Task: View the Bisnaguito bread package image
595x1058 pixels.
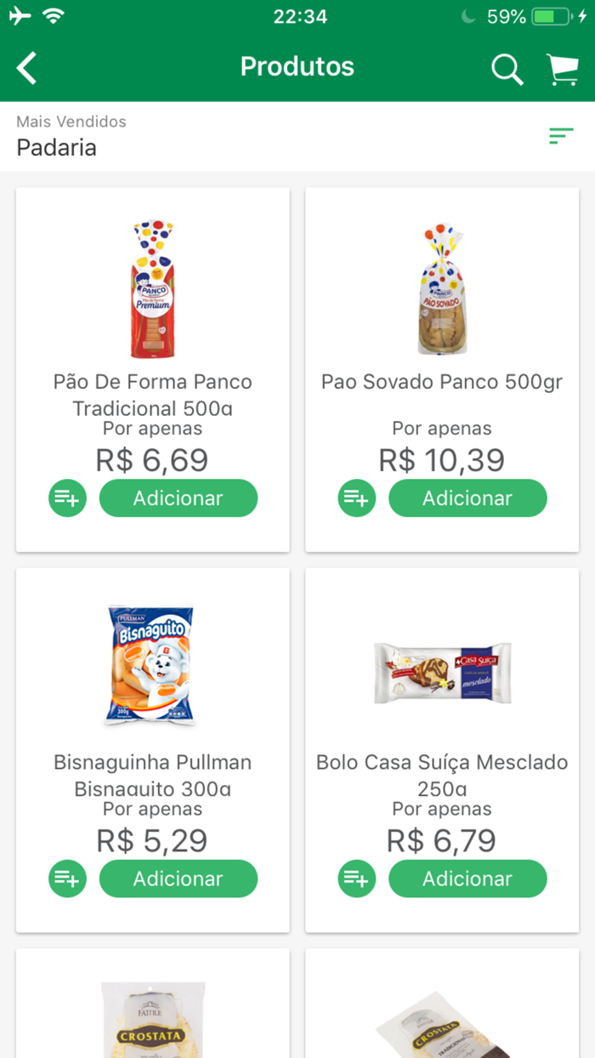Action: tap(152, 665)
